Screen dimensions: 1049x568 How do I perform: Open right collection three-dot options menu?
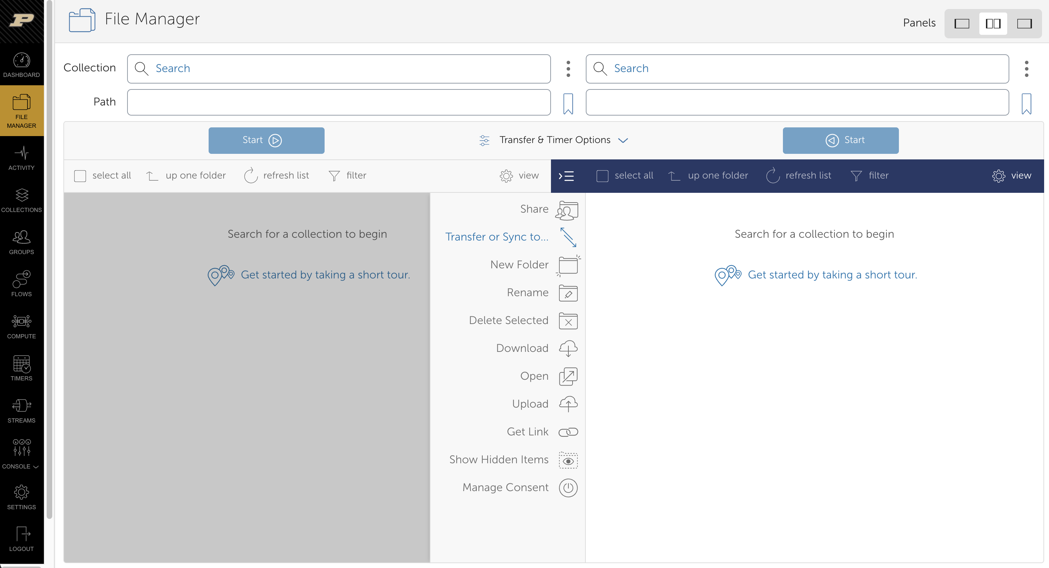pos(1026,69)
